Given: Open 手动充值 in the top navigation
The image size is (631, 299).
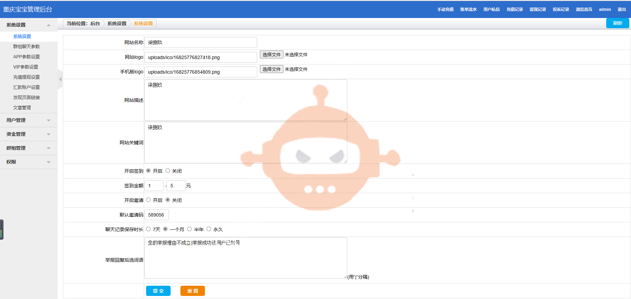Looking at the screenshot, I should (x=445, y=10).
